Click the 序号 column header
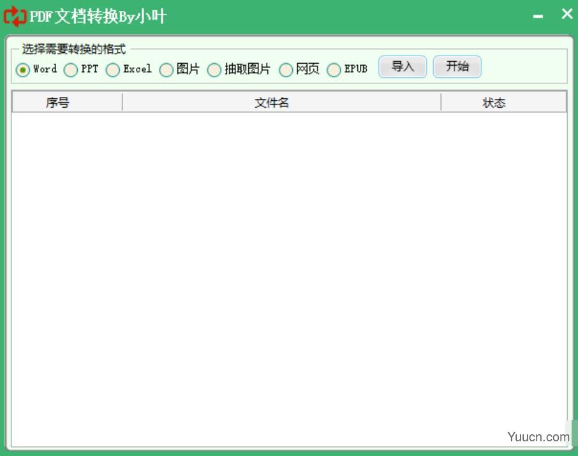Viewport: 578px width, 456px height. (57, 103)
